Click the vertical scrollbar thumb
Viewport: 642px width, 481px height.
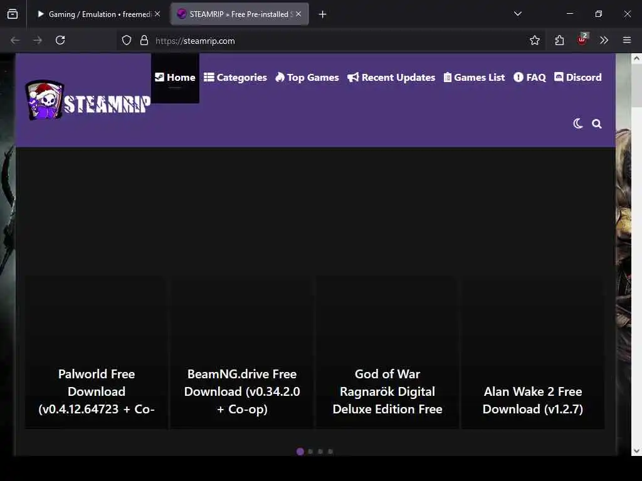[636, 85]
